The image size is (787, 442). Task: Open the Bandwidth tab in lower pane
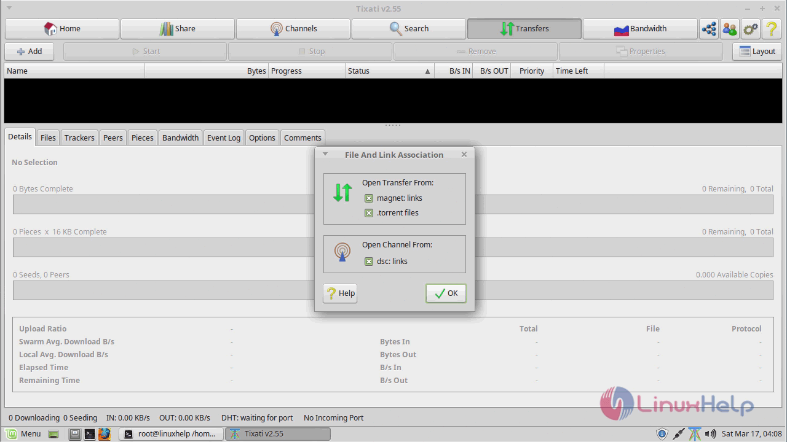pyautogui.click(x=180, y=138)
